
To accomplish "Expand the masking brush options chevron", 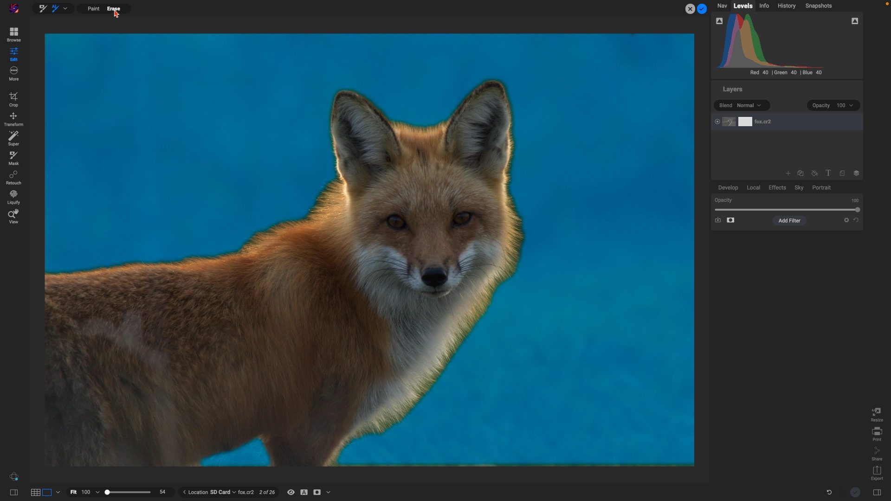I will (x=65, y=8).
